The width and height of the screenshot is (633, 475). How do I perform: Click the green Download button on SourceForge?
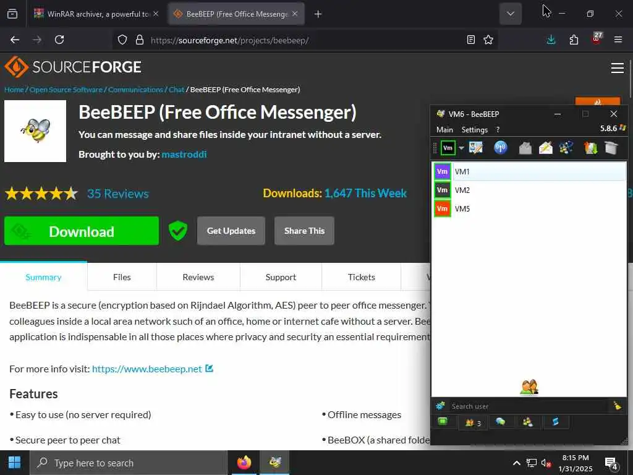click(82, 231)
